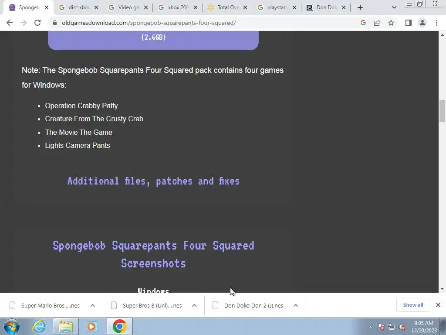This screenshot has width=446, height=335.
Task: Open the Action Center flag icon
Action: click(x=381, y=327)
